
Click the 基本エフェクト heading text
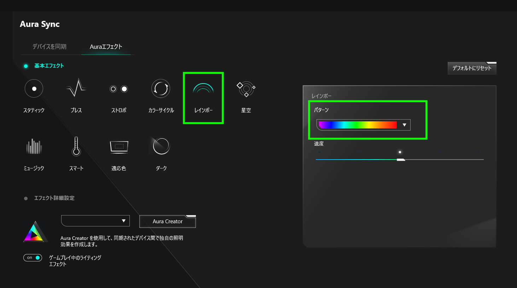tap(49, 66)
